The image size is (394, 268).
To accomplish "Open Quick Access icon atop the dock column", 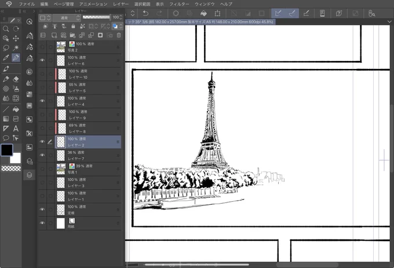I will (30, 21).
